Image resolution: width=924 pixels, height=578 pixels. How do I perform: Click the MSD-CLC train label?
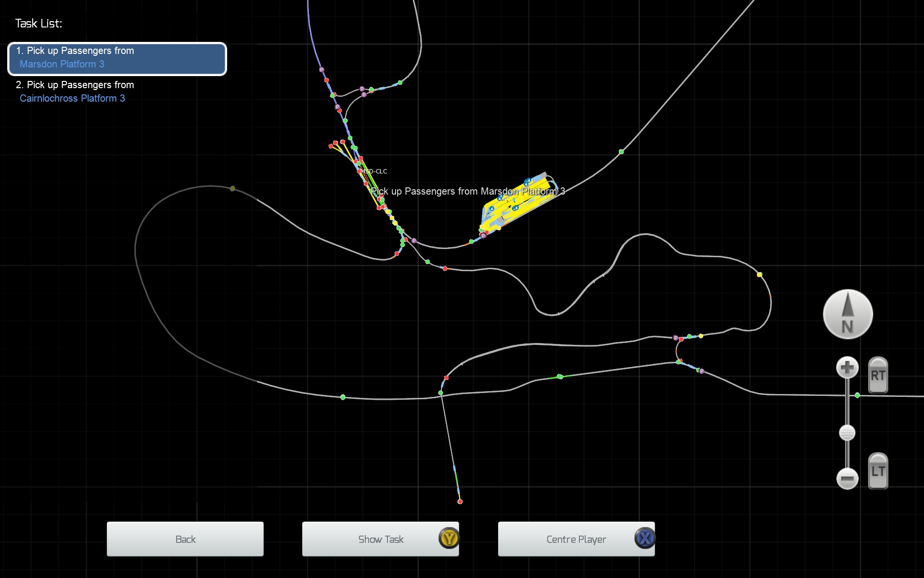tap(375, 171)
